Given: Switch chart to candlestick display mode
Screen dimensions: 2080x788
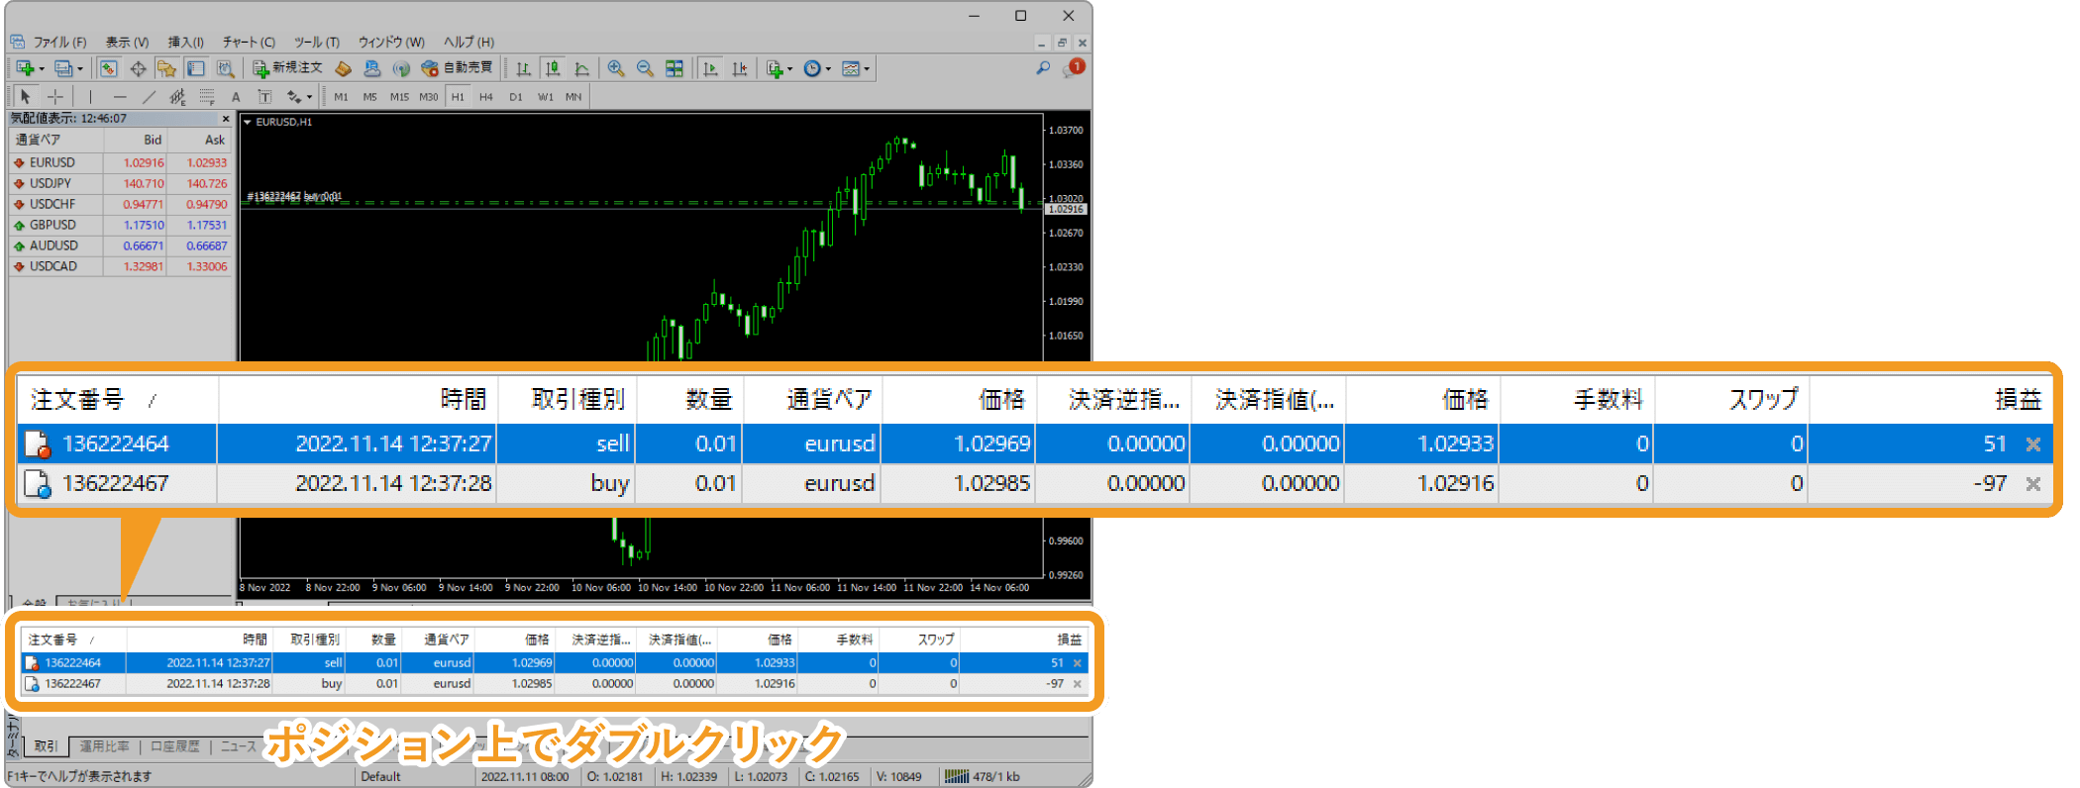Looking at the screenshot, I should coord(553,68).
